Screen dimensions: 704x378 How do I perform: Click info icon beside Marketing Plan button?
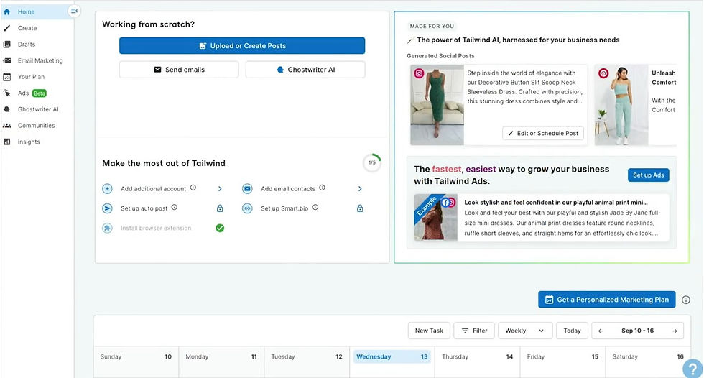[686, 300]
